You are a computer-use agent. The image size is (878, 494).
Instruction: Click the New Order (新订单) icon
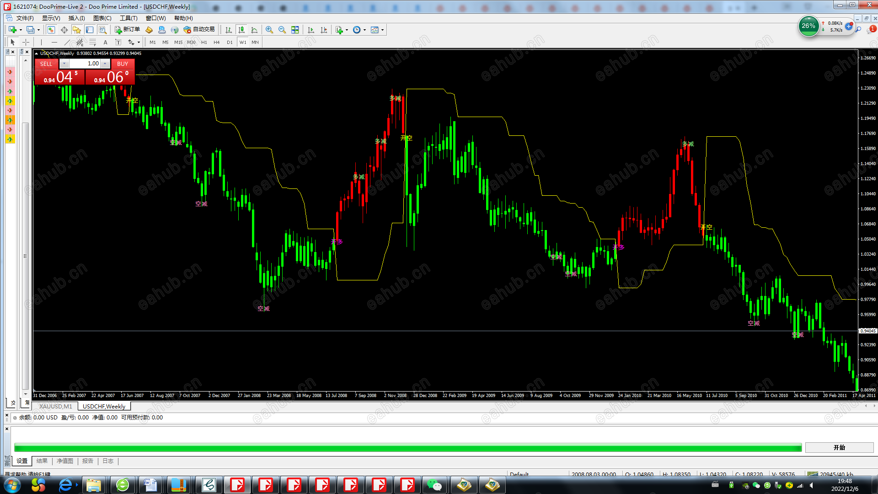point(127,30)
